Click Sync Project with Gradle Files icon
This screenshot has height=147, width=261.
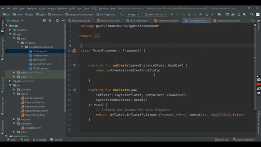tap(233, 15)
